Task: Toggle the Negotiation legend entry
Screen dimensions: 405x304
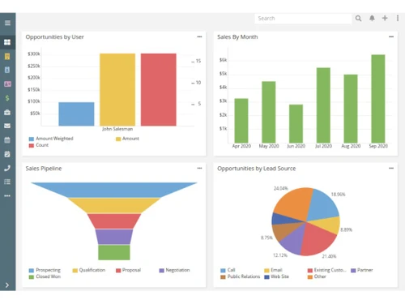Action: [175, 270]
